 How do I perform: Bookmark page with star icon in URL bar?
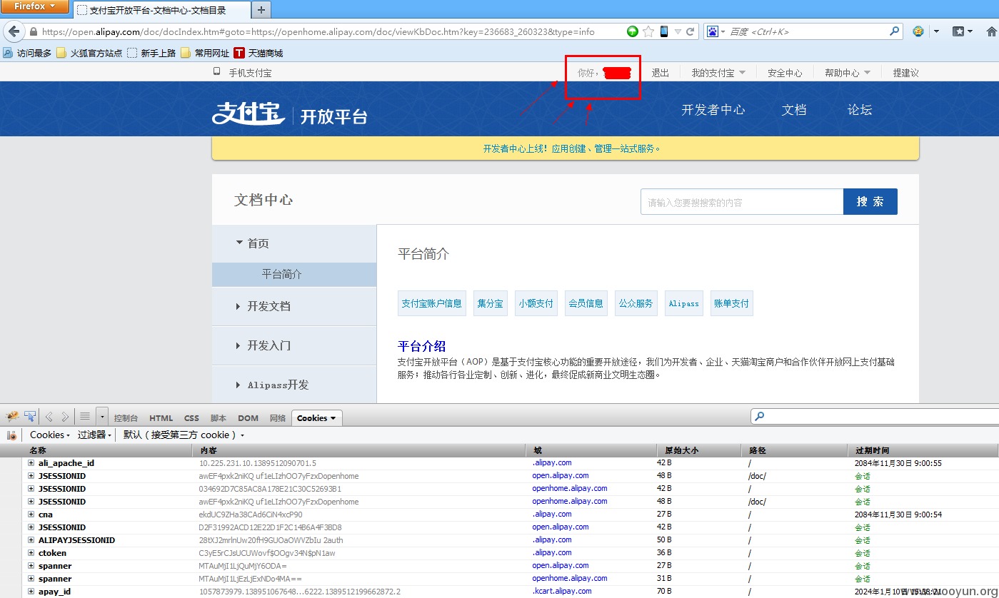click(648, 31)
